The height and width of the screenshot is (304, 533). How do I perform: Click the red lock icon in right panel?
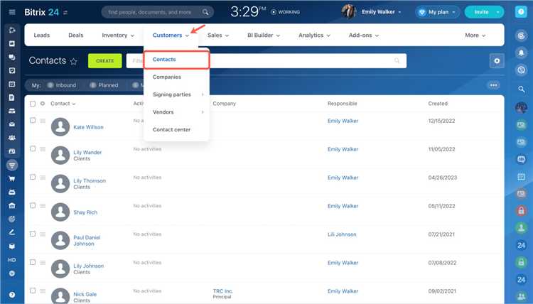(x=521, y=210)
